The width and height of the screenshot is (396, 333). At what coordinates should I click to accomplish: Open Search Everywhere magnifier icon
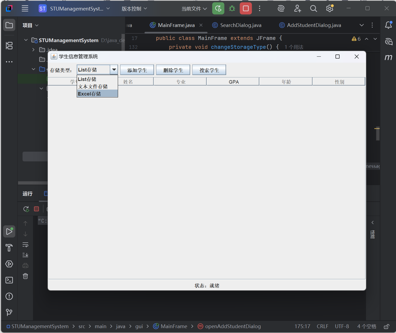pos(314,9)
